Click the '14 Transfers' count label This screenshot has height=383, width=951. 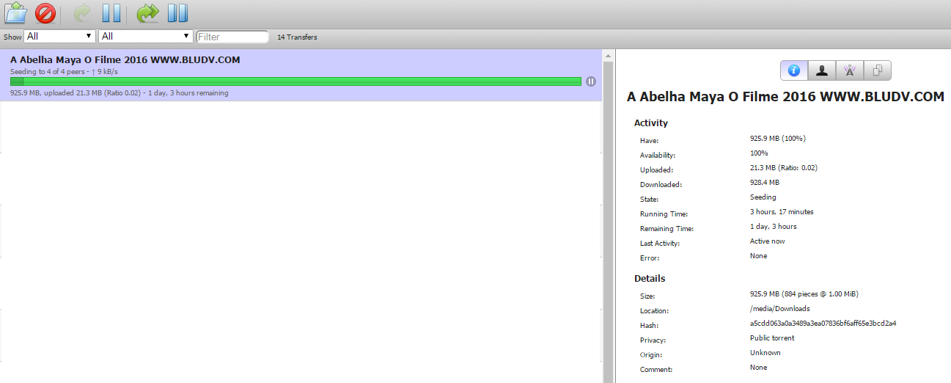(x=297, y=37)
